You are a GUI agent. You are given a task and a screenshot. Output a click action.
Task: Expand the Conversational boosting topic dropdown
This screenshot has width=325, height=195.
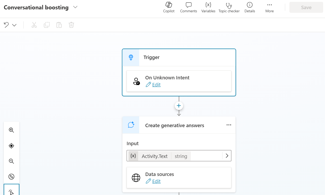pyautogui.click(x=75, y=7)
